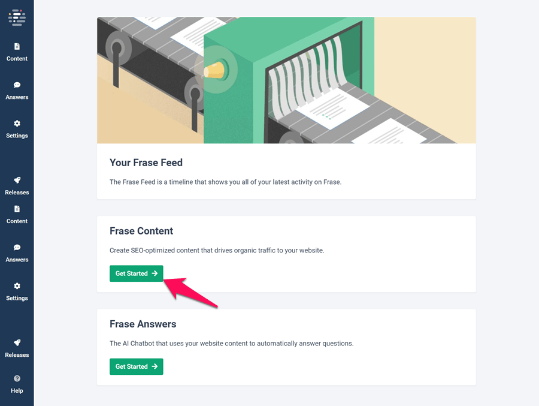Viewport: 539px width, 406px height.
Task: Click the conveyor belt hero illustration
Action: [286, 80]
